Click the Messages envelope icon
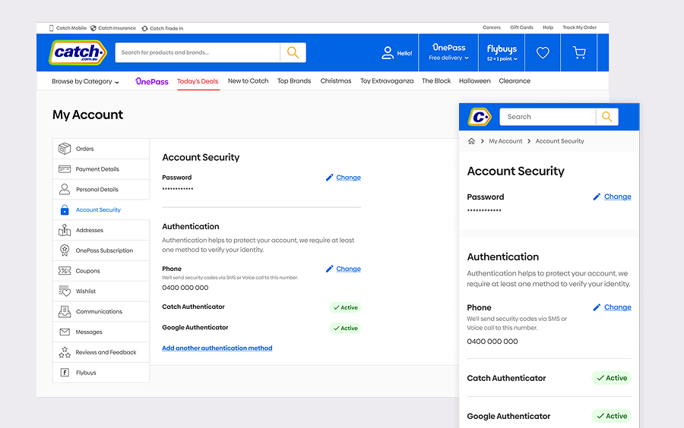Screen dimensions: 684x428 click(65, 332)
